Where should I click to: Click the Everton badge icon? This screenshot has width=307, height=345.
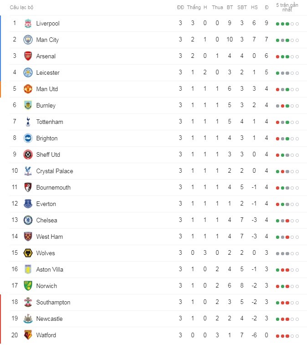coord(28,204)
